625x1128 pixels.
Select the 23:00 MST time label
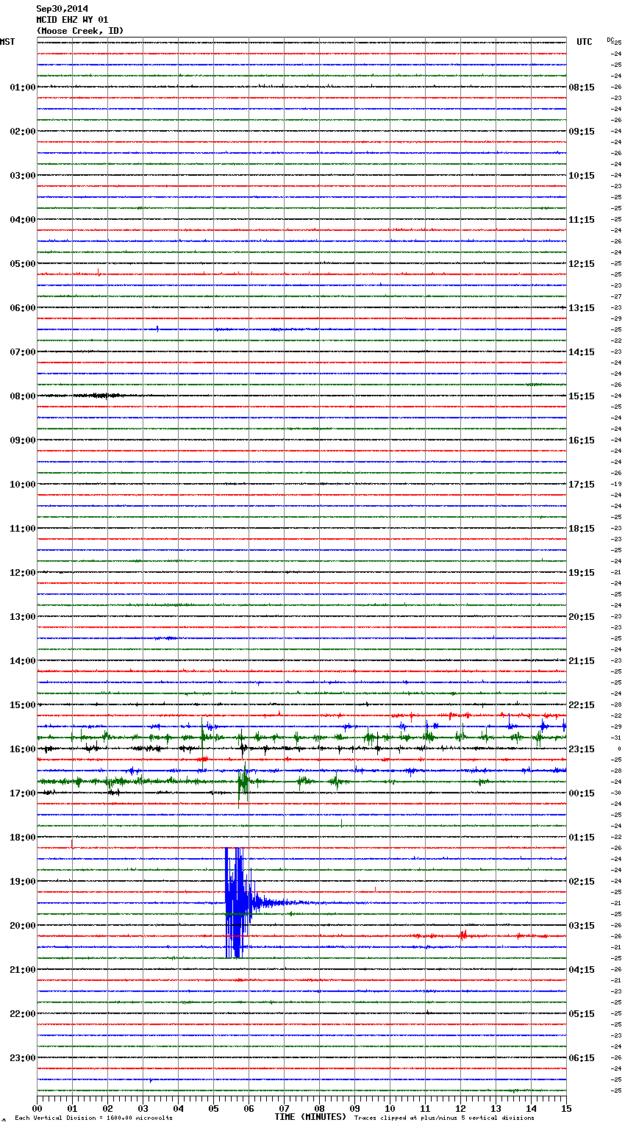click(x=23, y=1058)
